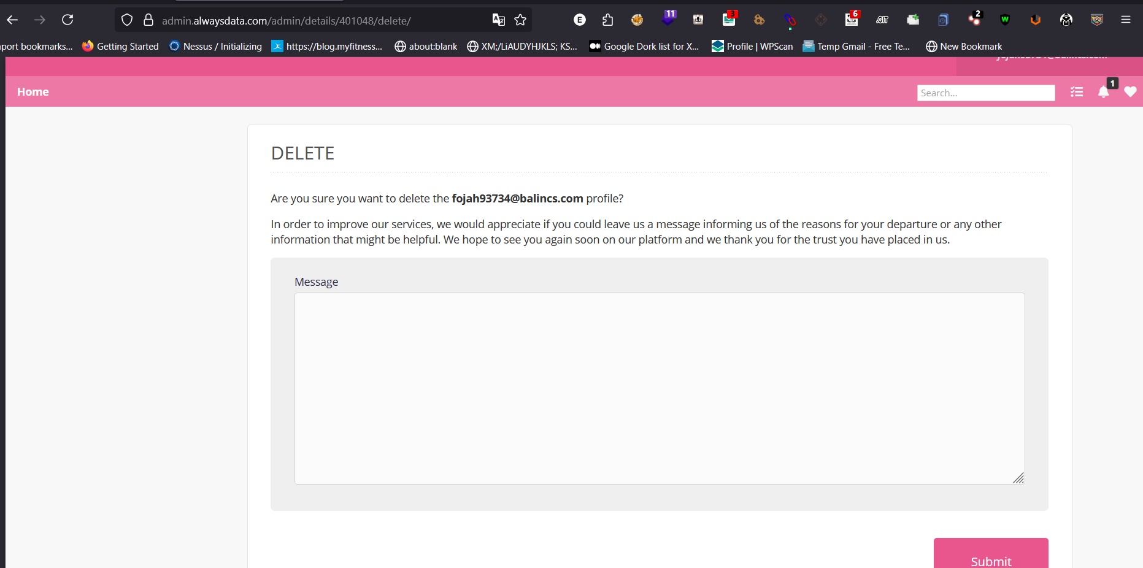
Task: Open the Home menu item
Action: tap(33, 92)
